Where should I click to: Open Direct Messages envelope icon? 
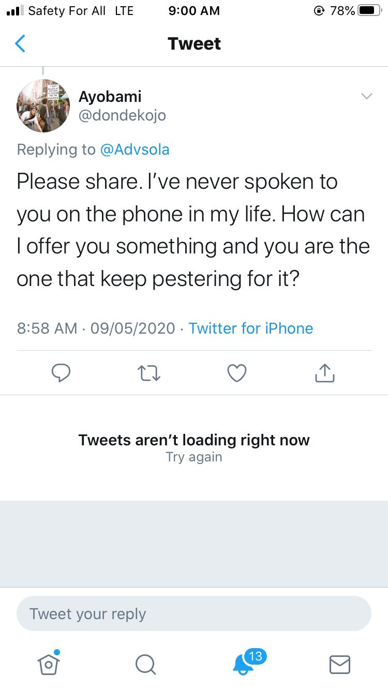click(x=340, y=664)
